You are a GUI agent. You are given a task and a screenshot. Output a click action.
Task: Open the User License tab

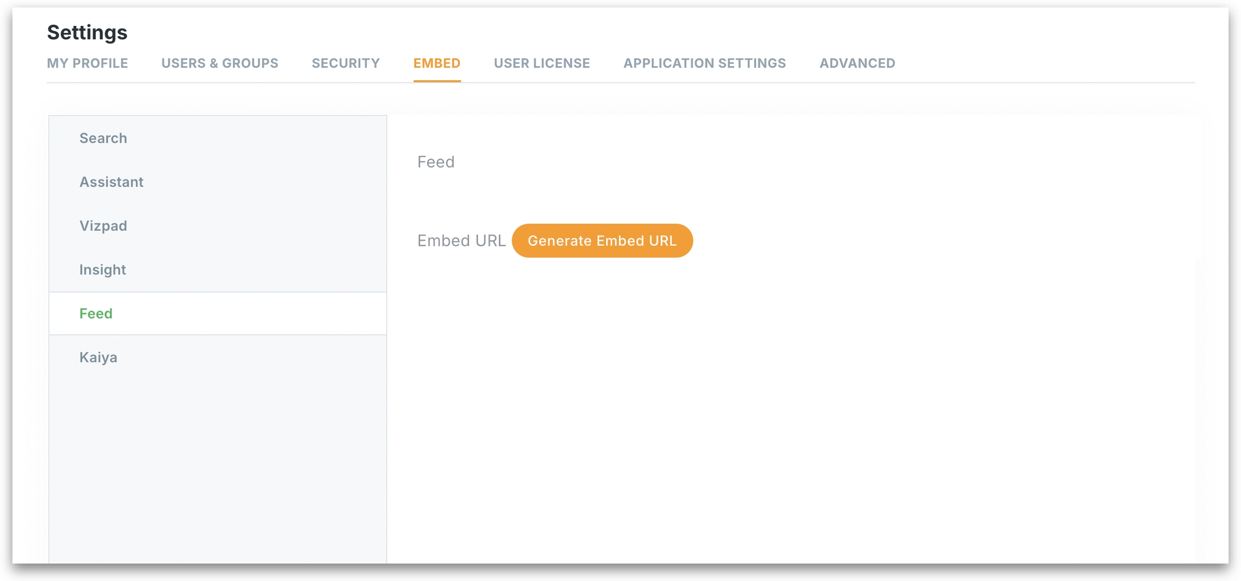541,63
